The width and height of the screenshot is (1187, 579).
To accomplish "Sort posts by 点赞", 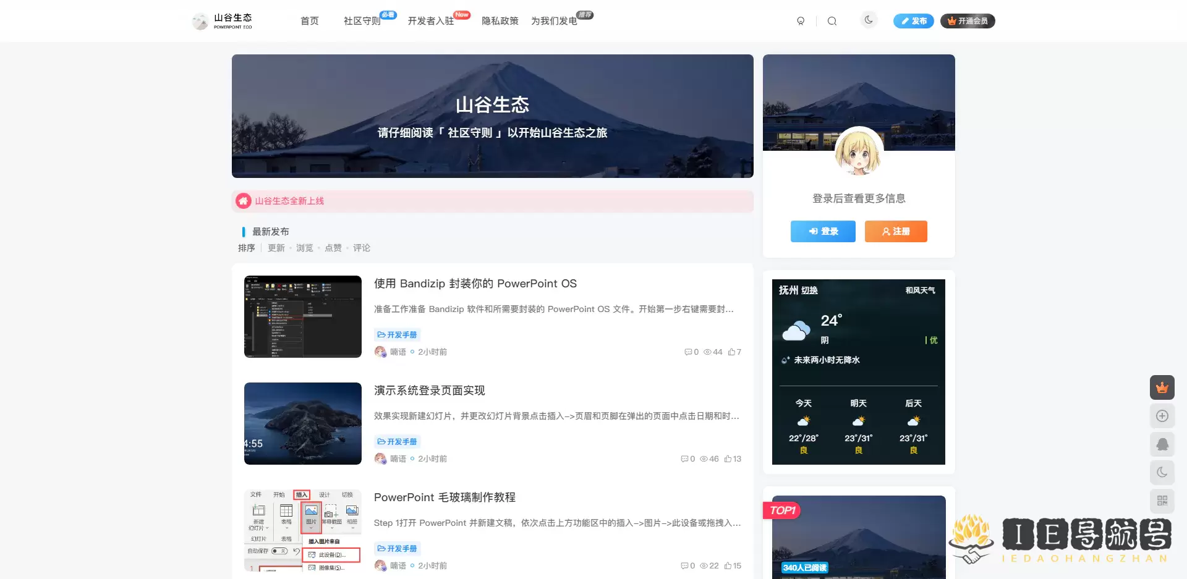I will pyautogui.click(x=333, y=248).
